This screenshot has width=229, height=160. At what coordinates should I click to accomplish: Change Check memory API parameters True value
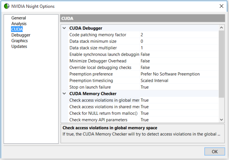pyautogui.click(x=179, y=120)
